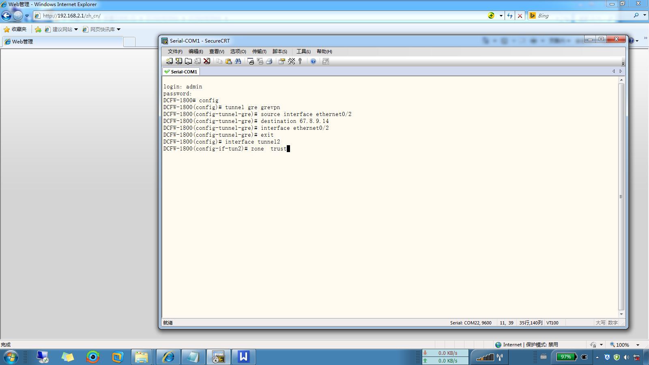Select the Serial-COM1 session tab
This screenshot has width=649, height=365.
pos(181,71)
